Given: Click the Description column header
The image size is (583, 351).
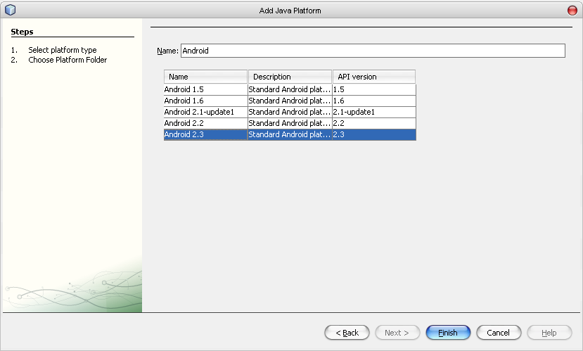Looking at the screenshot, I should (x=290, y=77).
